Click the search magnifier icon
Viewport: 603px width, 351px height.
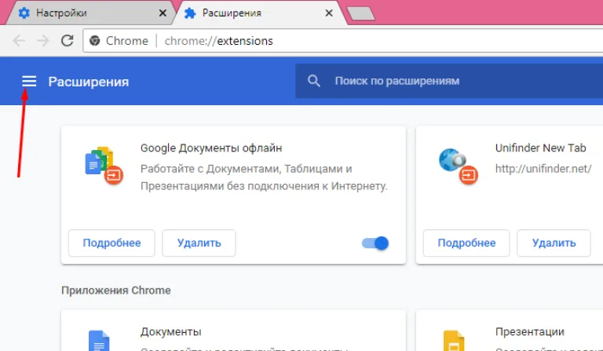click(314, 81)
